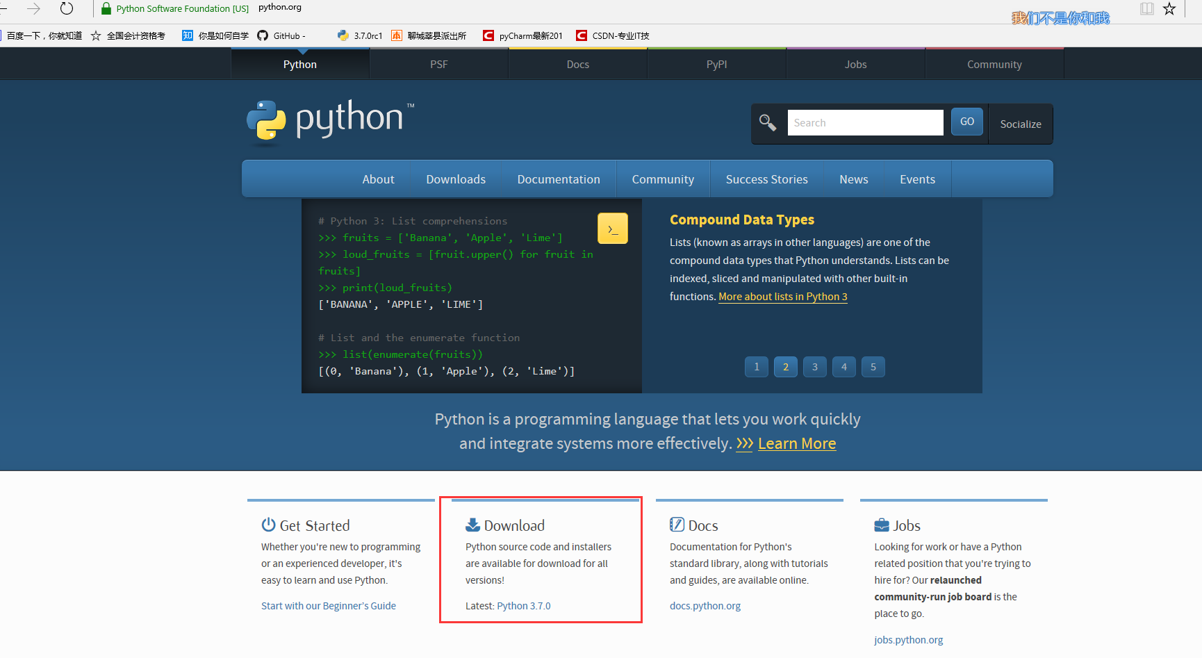Select the PSF top tab

click(x=439, y=64)
